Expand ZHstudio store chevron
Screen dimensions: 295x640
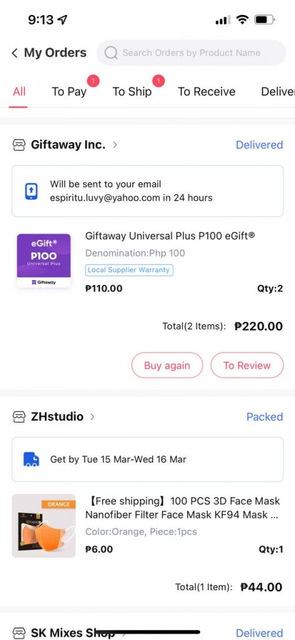pos(92,416)
